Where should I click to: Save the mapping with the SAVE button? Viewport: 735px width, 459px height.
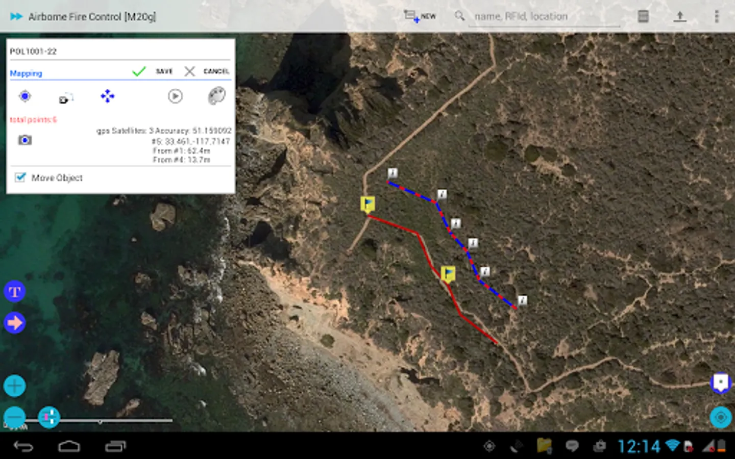tap(153, 71)
